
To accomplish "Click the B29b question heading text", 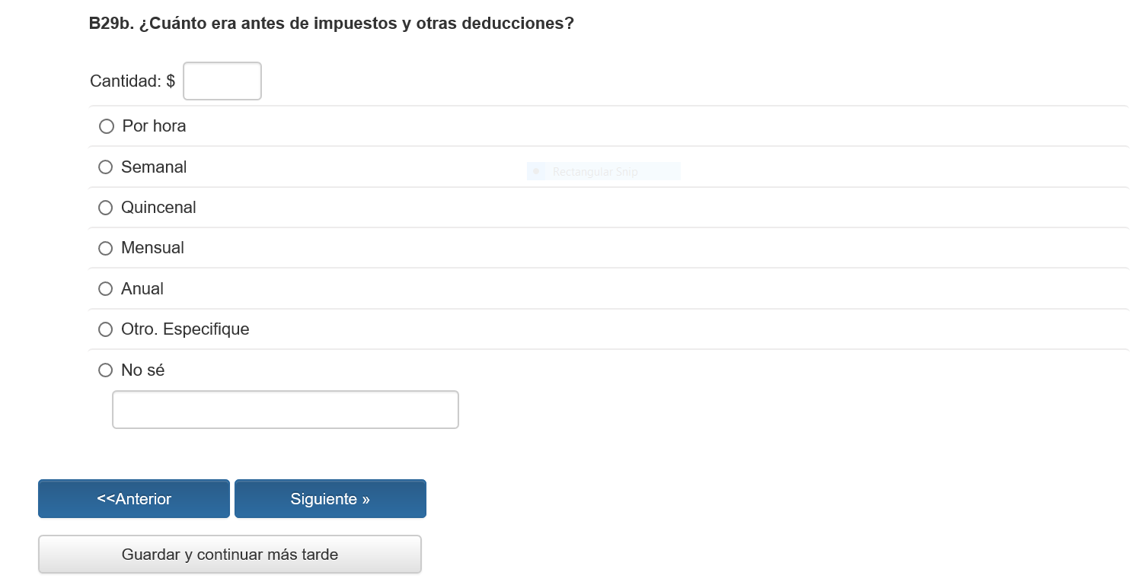I will 331,24.
